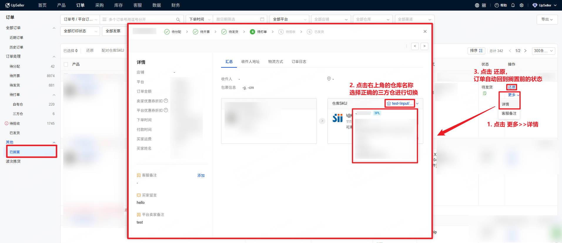
Task: Open the 订单日志 tab
Action: [x=299, y=62]
